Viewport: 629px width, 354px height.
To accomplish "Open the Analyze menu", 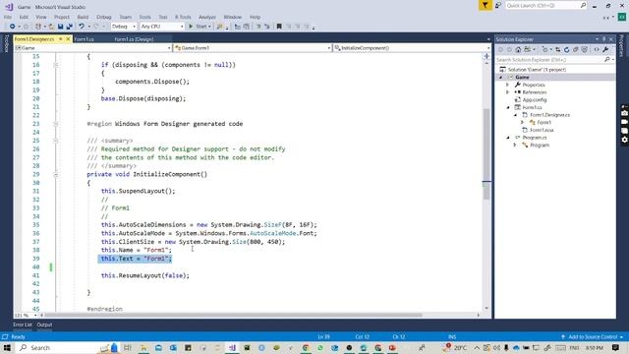I will point(207,17).
